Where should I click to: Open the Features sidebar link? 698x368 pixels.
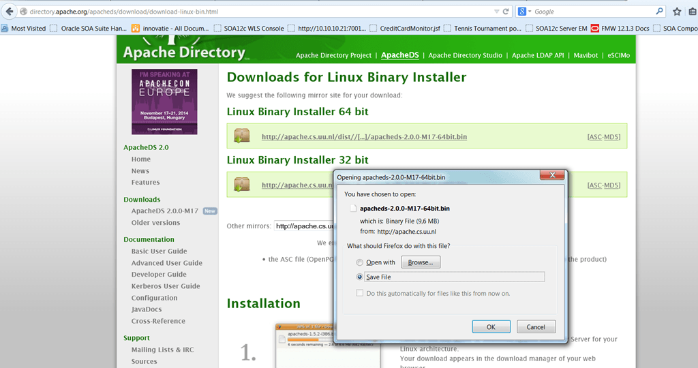tap(145, 183)
